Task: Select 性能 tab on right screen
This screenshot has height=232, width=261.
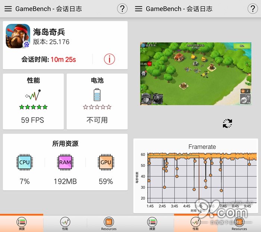Action: (196, 223)
